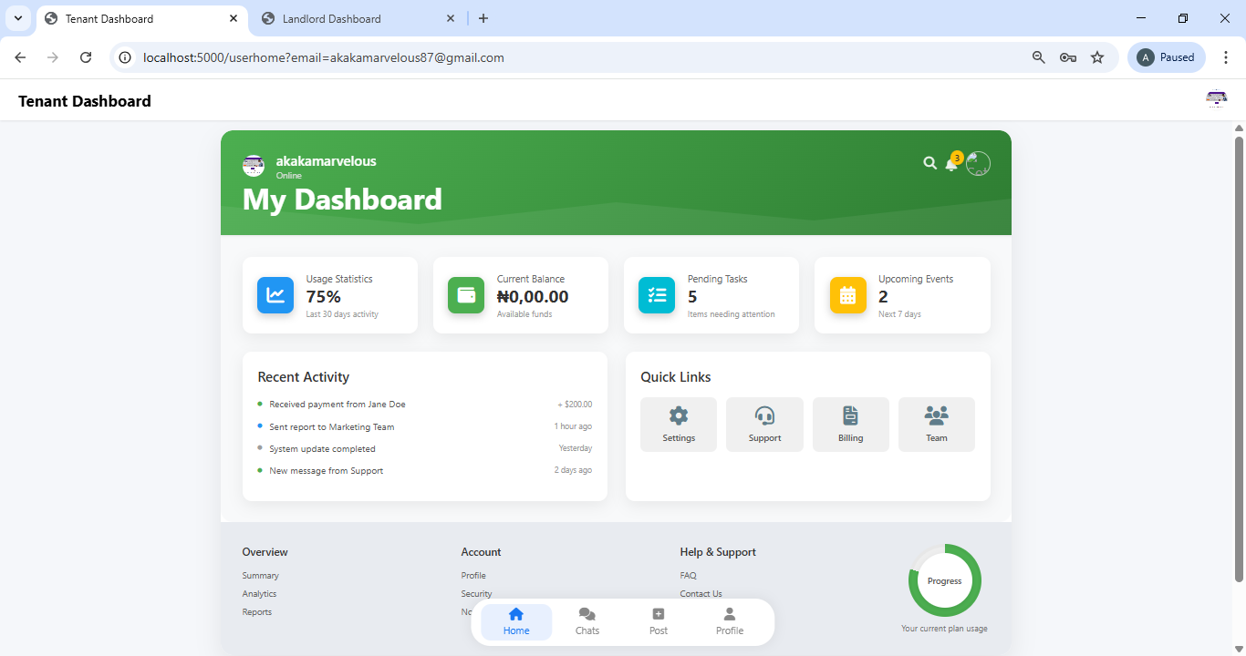Click the Paused sync profile button
The image size is (1246, 656).
[x=1166, y=56]
